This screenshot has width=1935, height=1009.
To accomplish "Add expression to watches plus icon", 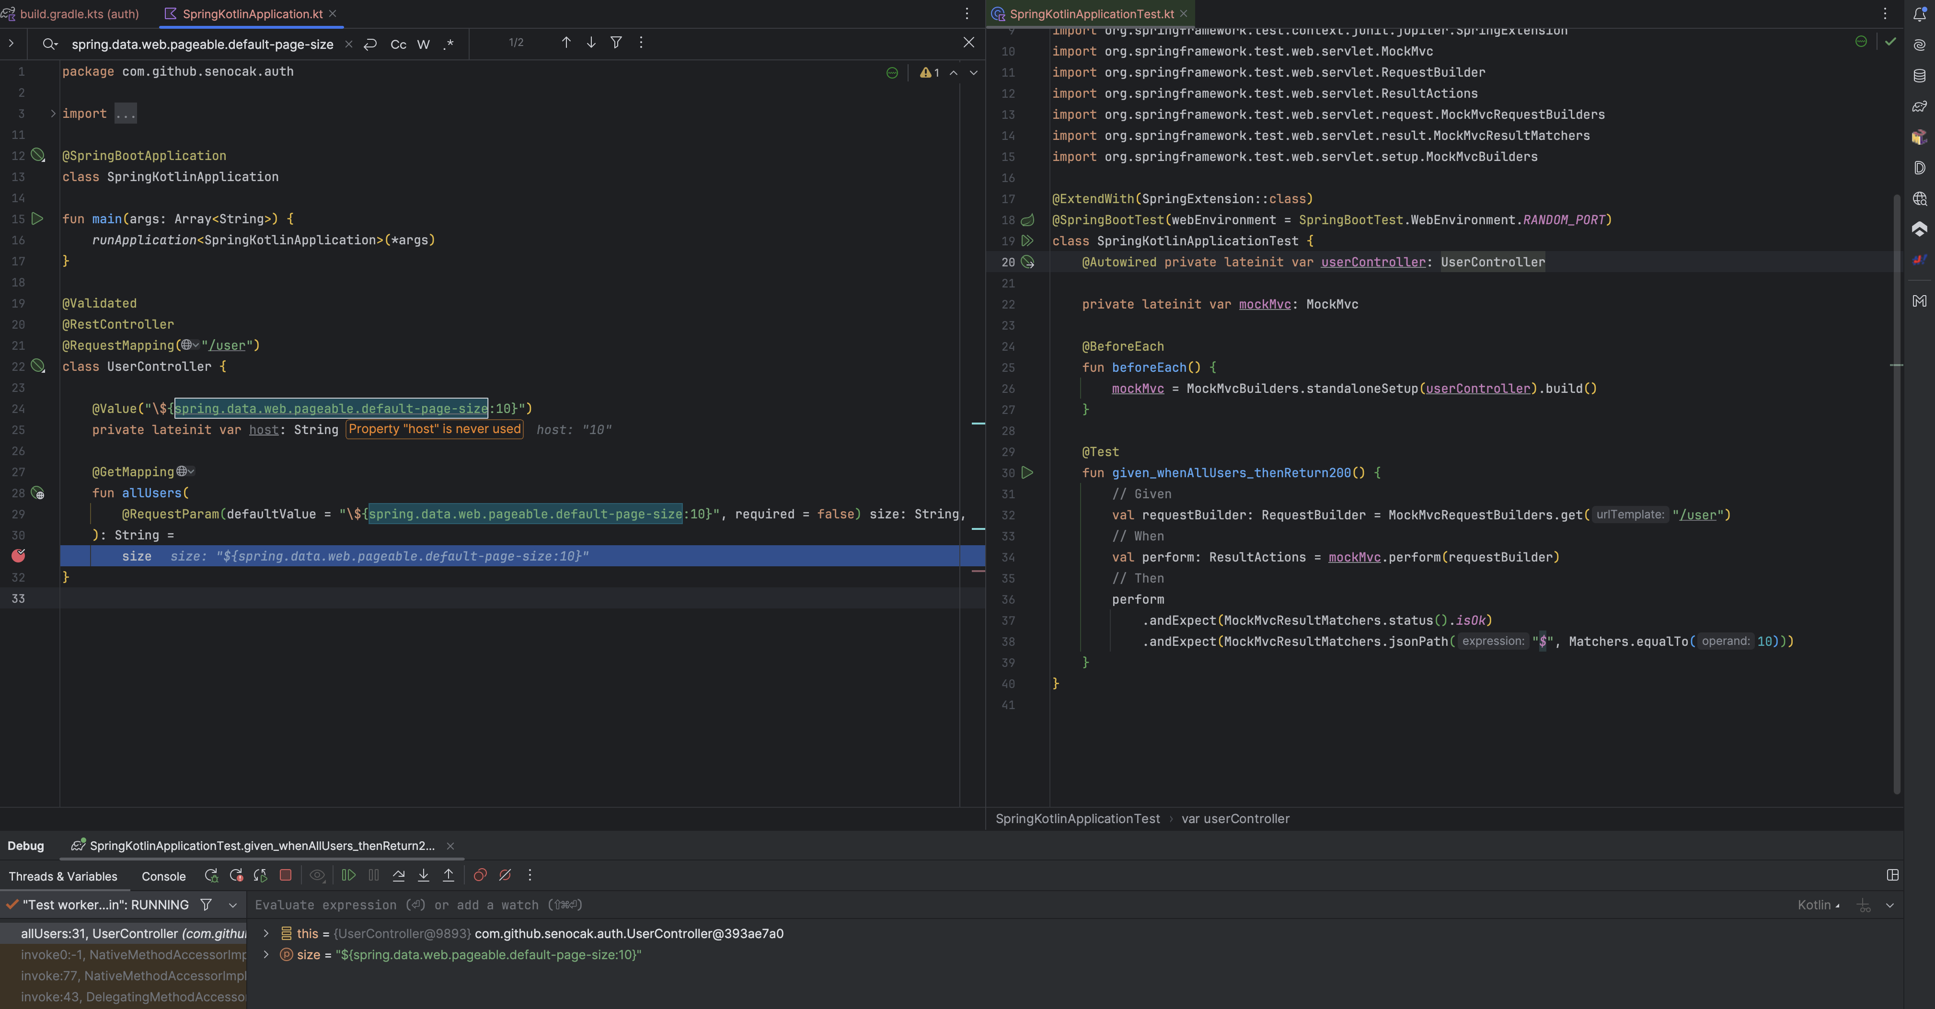I will click(x=1864, y=906).
